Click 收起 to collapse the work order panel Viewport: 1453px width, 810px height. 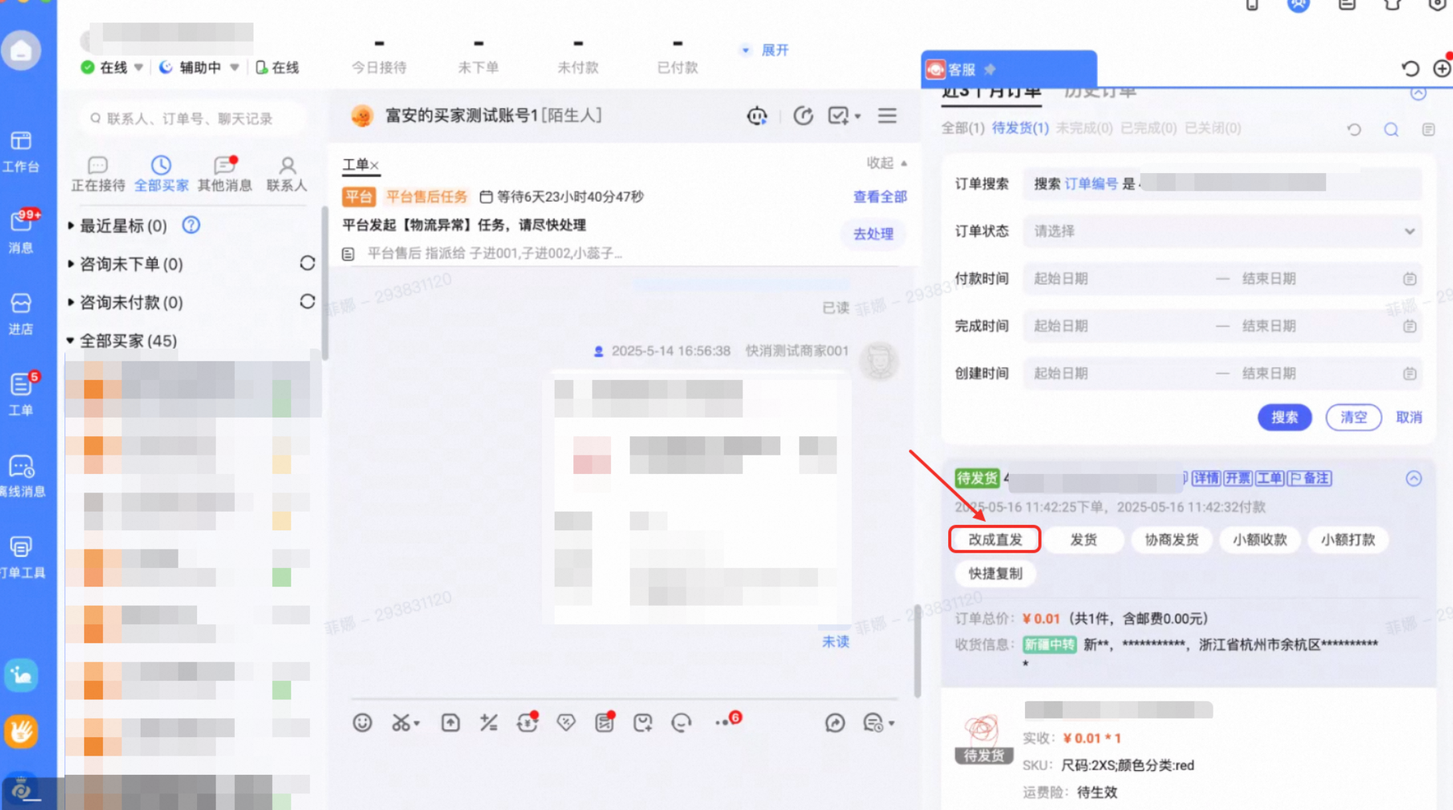tap(886, 163)
